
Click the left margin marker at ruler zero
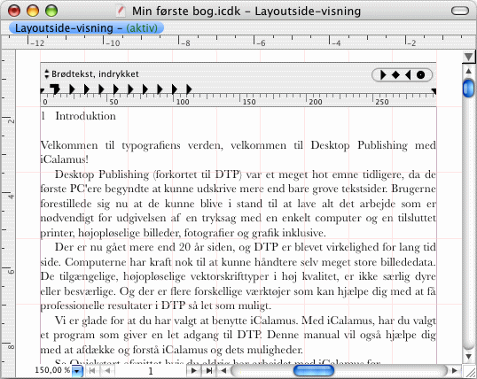click(43, 90)
